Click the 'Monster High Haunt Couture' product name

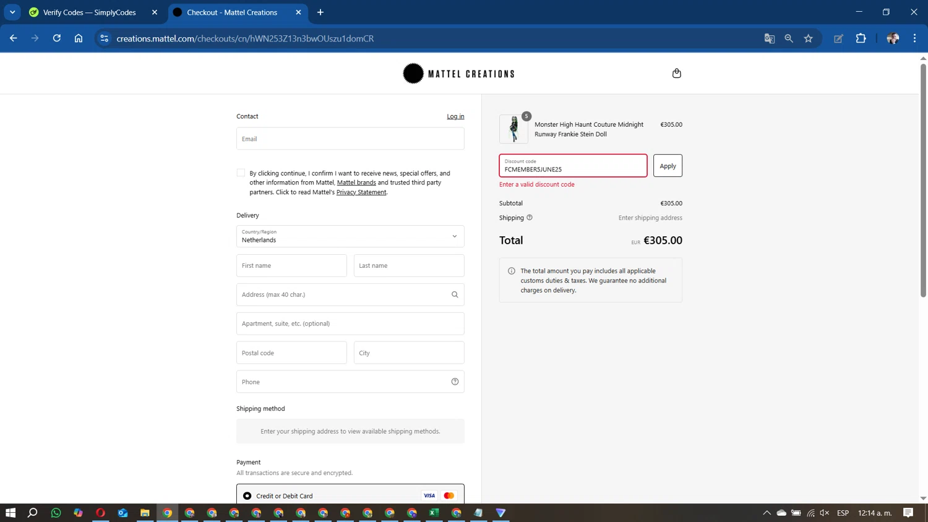tap(589, 129)
